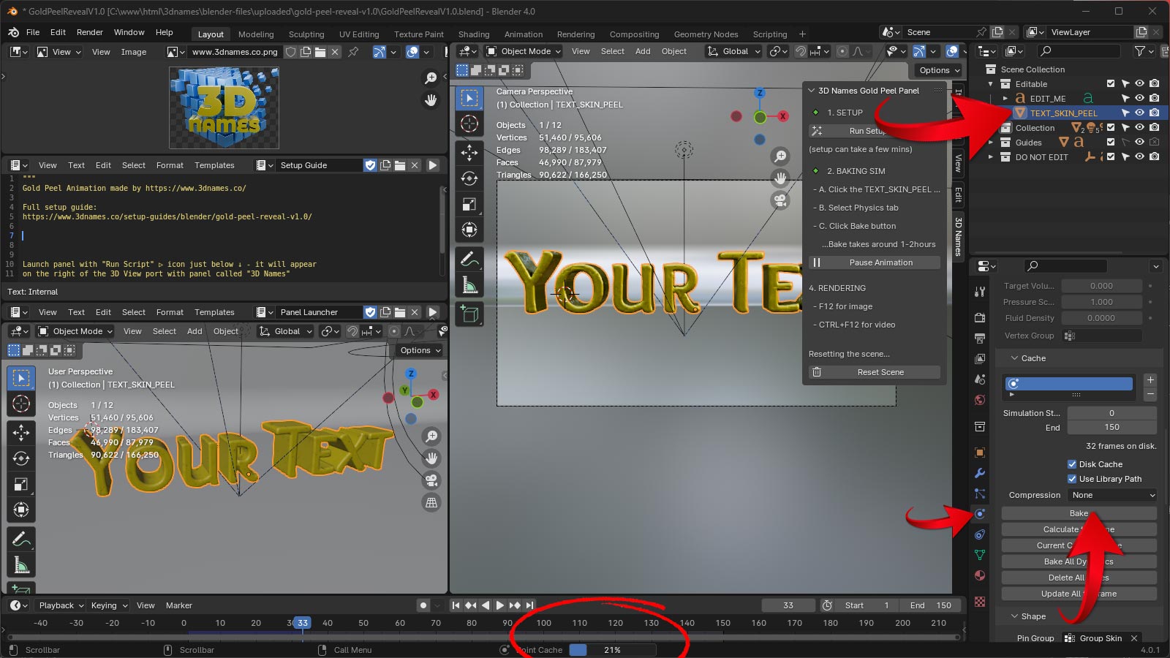Run the Setup Guide script with the play icon
The width and height of the screenshot is (1170, 658).
click(433, 165)
